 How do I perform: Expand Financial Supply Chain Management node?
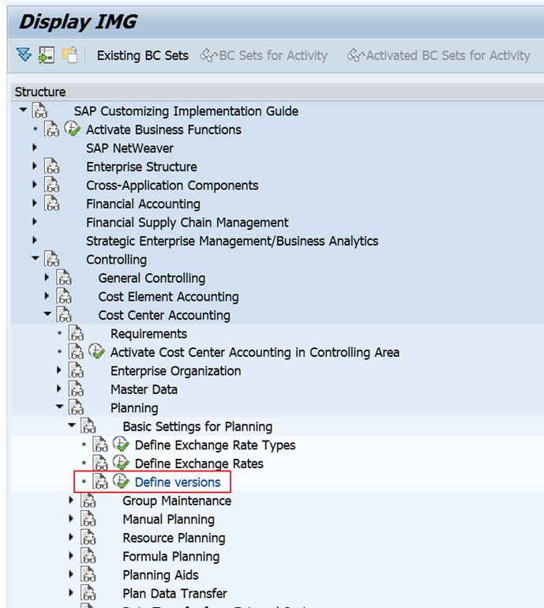pyautogui.click(x=35, y=222)
